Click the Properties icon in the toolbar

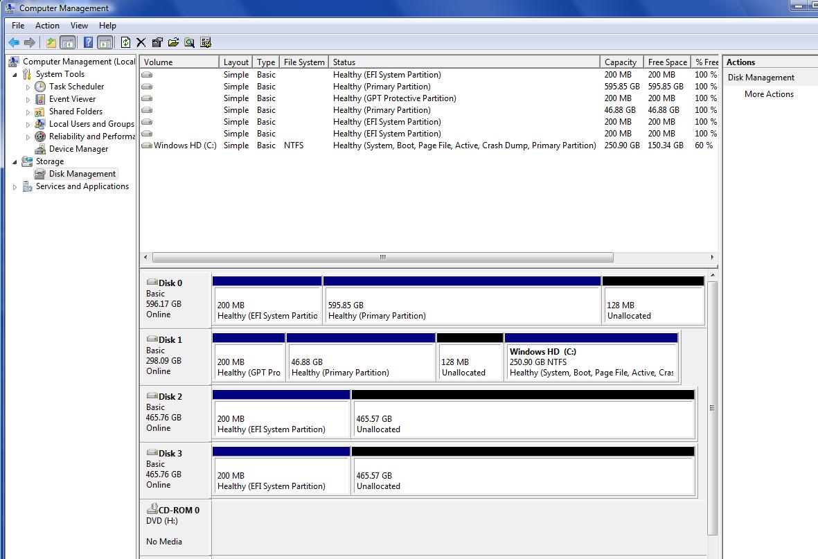click(157, 42)
